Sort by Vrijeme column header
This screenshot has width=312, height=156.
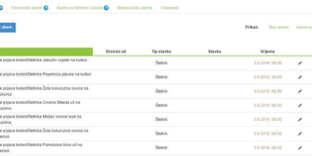(x=267, y=52)
